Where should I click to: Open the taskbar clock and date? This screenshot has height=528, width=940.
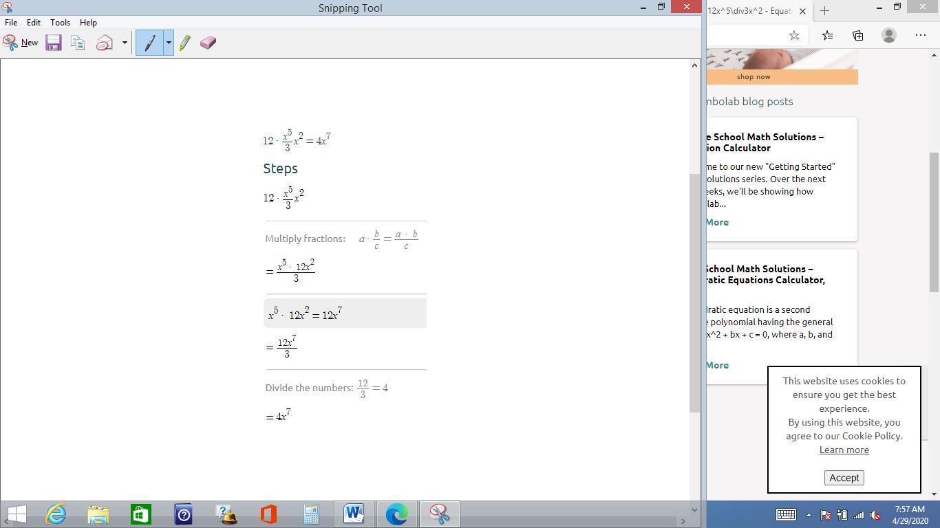pyautogui.click(x=910, y=515)
